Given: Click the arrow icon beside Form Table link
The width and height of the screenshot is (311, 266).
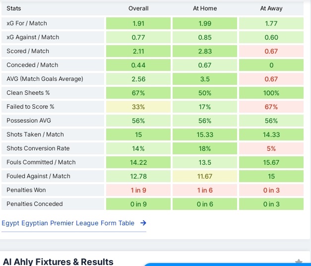Looking at the screenshot, I should (143, 223).
